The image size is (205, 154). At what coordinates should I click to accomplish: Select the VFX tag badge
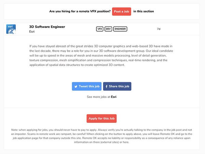point(100,29)
